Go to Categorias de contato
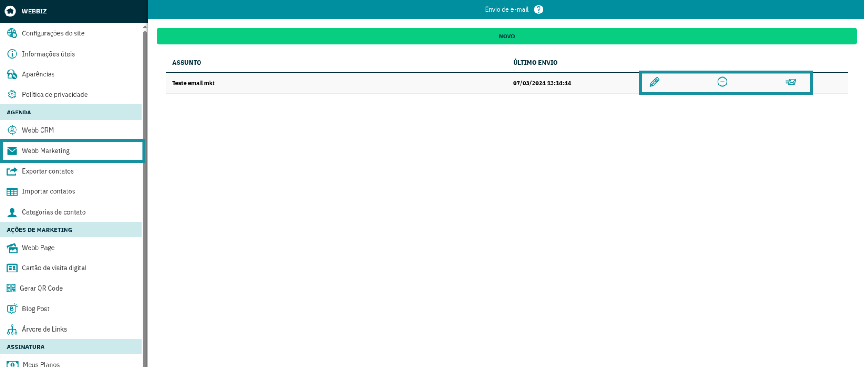864x367 pixels. click(x=54, y=212)
